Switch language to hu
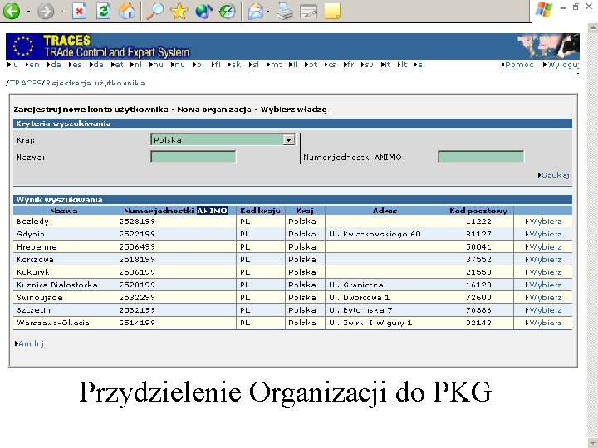Viewport: 598px width, 448px height. (x=156, y=65)
